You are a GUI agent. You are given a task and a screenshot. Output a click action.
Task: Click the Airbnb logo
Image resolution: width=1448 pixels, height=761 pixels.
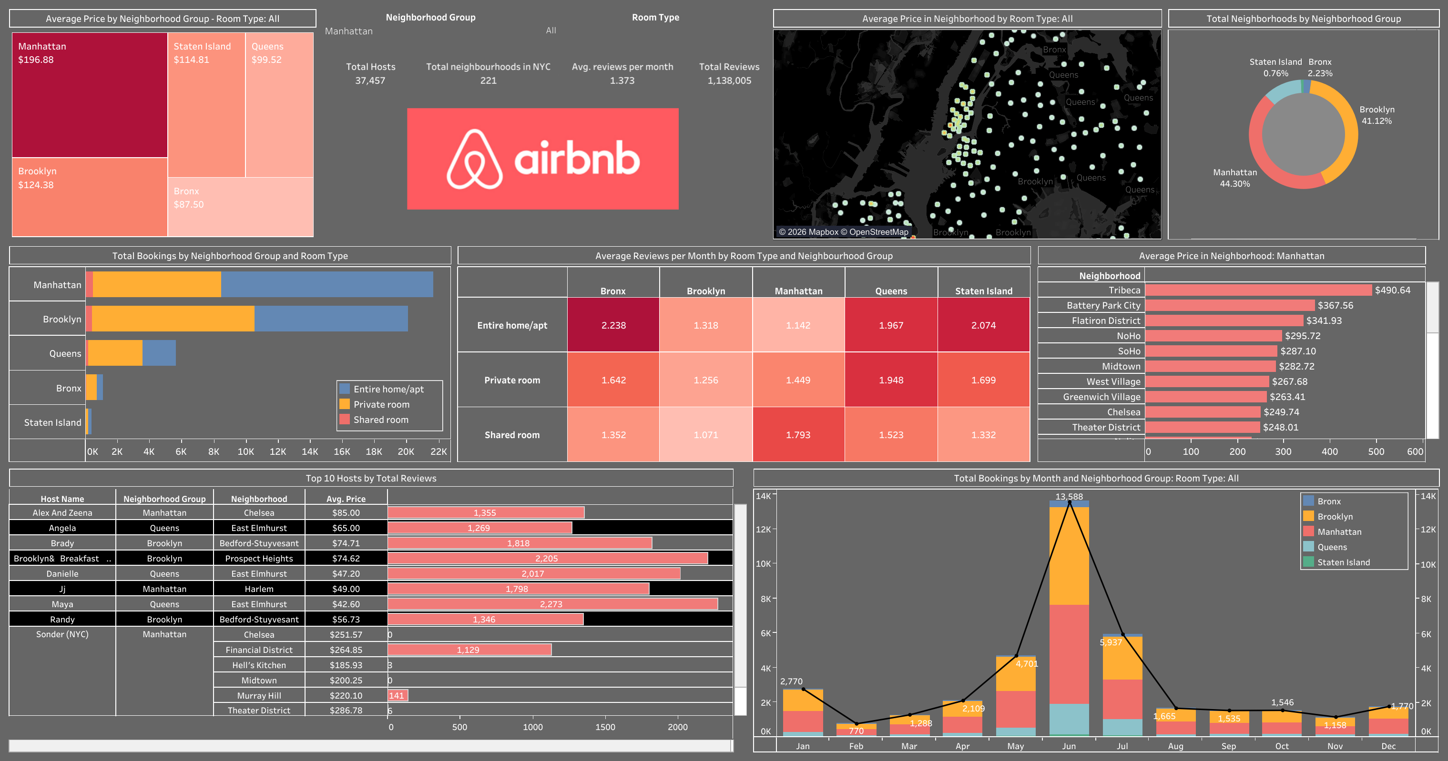(x=542, y=158)
